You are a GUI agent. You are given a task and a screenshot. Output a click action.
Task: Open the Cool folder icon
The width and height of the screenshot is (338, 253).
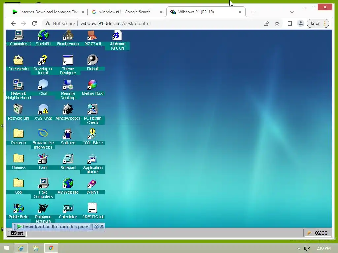click(18, 186)
